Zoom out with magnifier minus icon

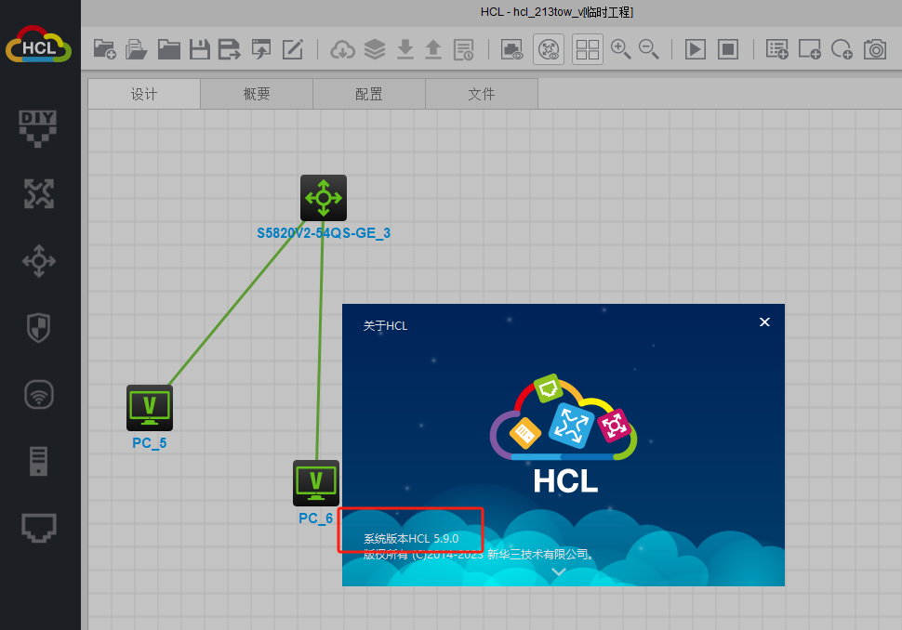tap(649, 49)
